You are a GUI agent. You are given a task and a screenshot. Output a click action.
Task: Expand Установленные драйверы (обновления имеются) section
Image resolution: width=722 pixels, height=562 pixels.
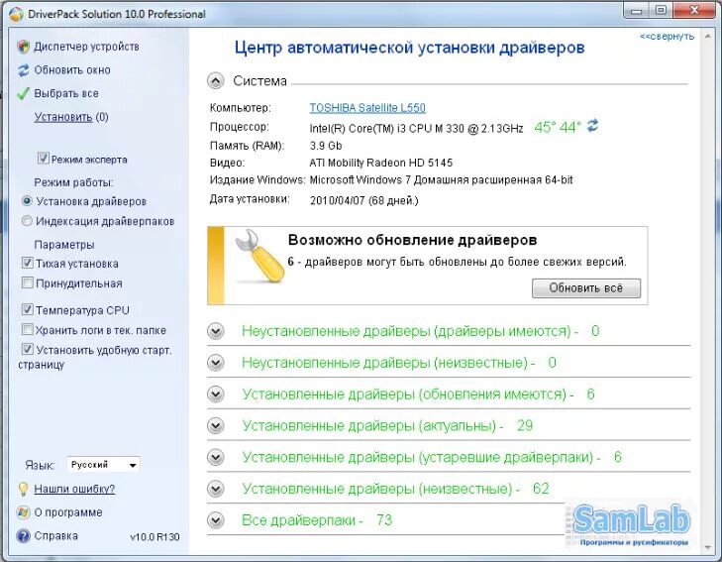pos(216,394)
